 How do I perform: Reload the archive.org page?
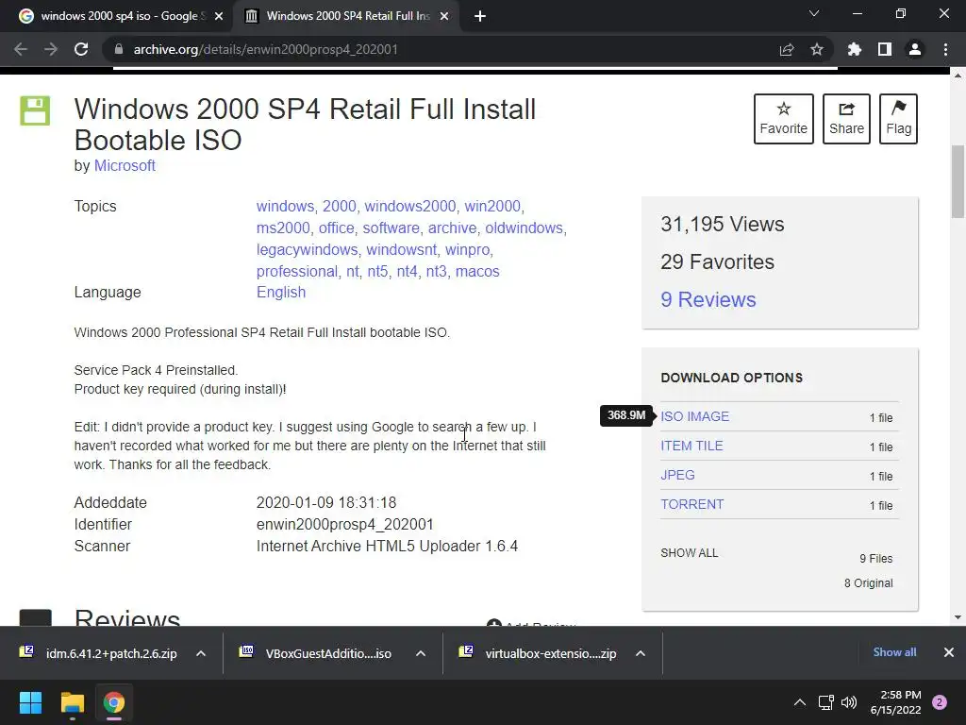pos(81,49)
